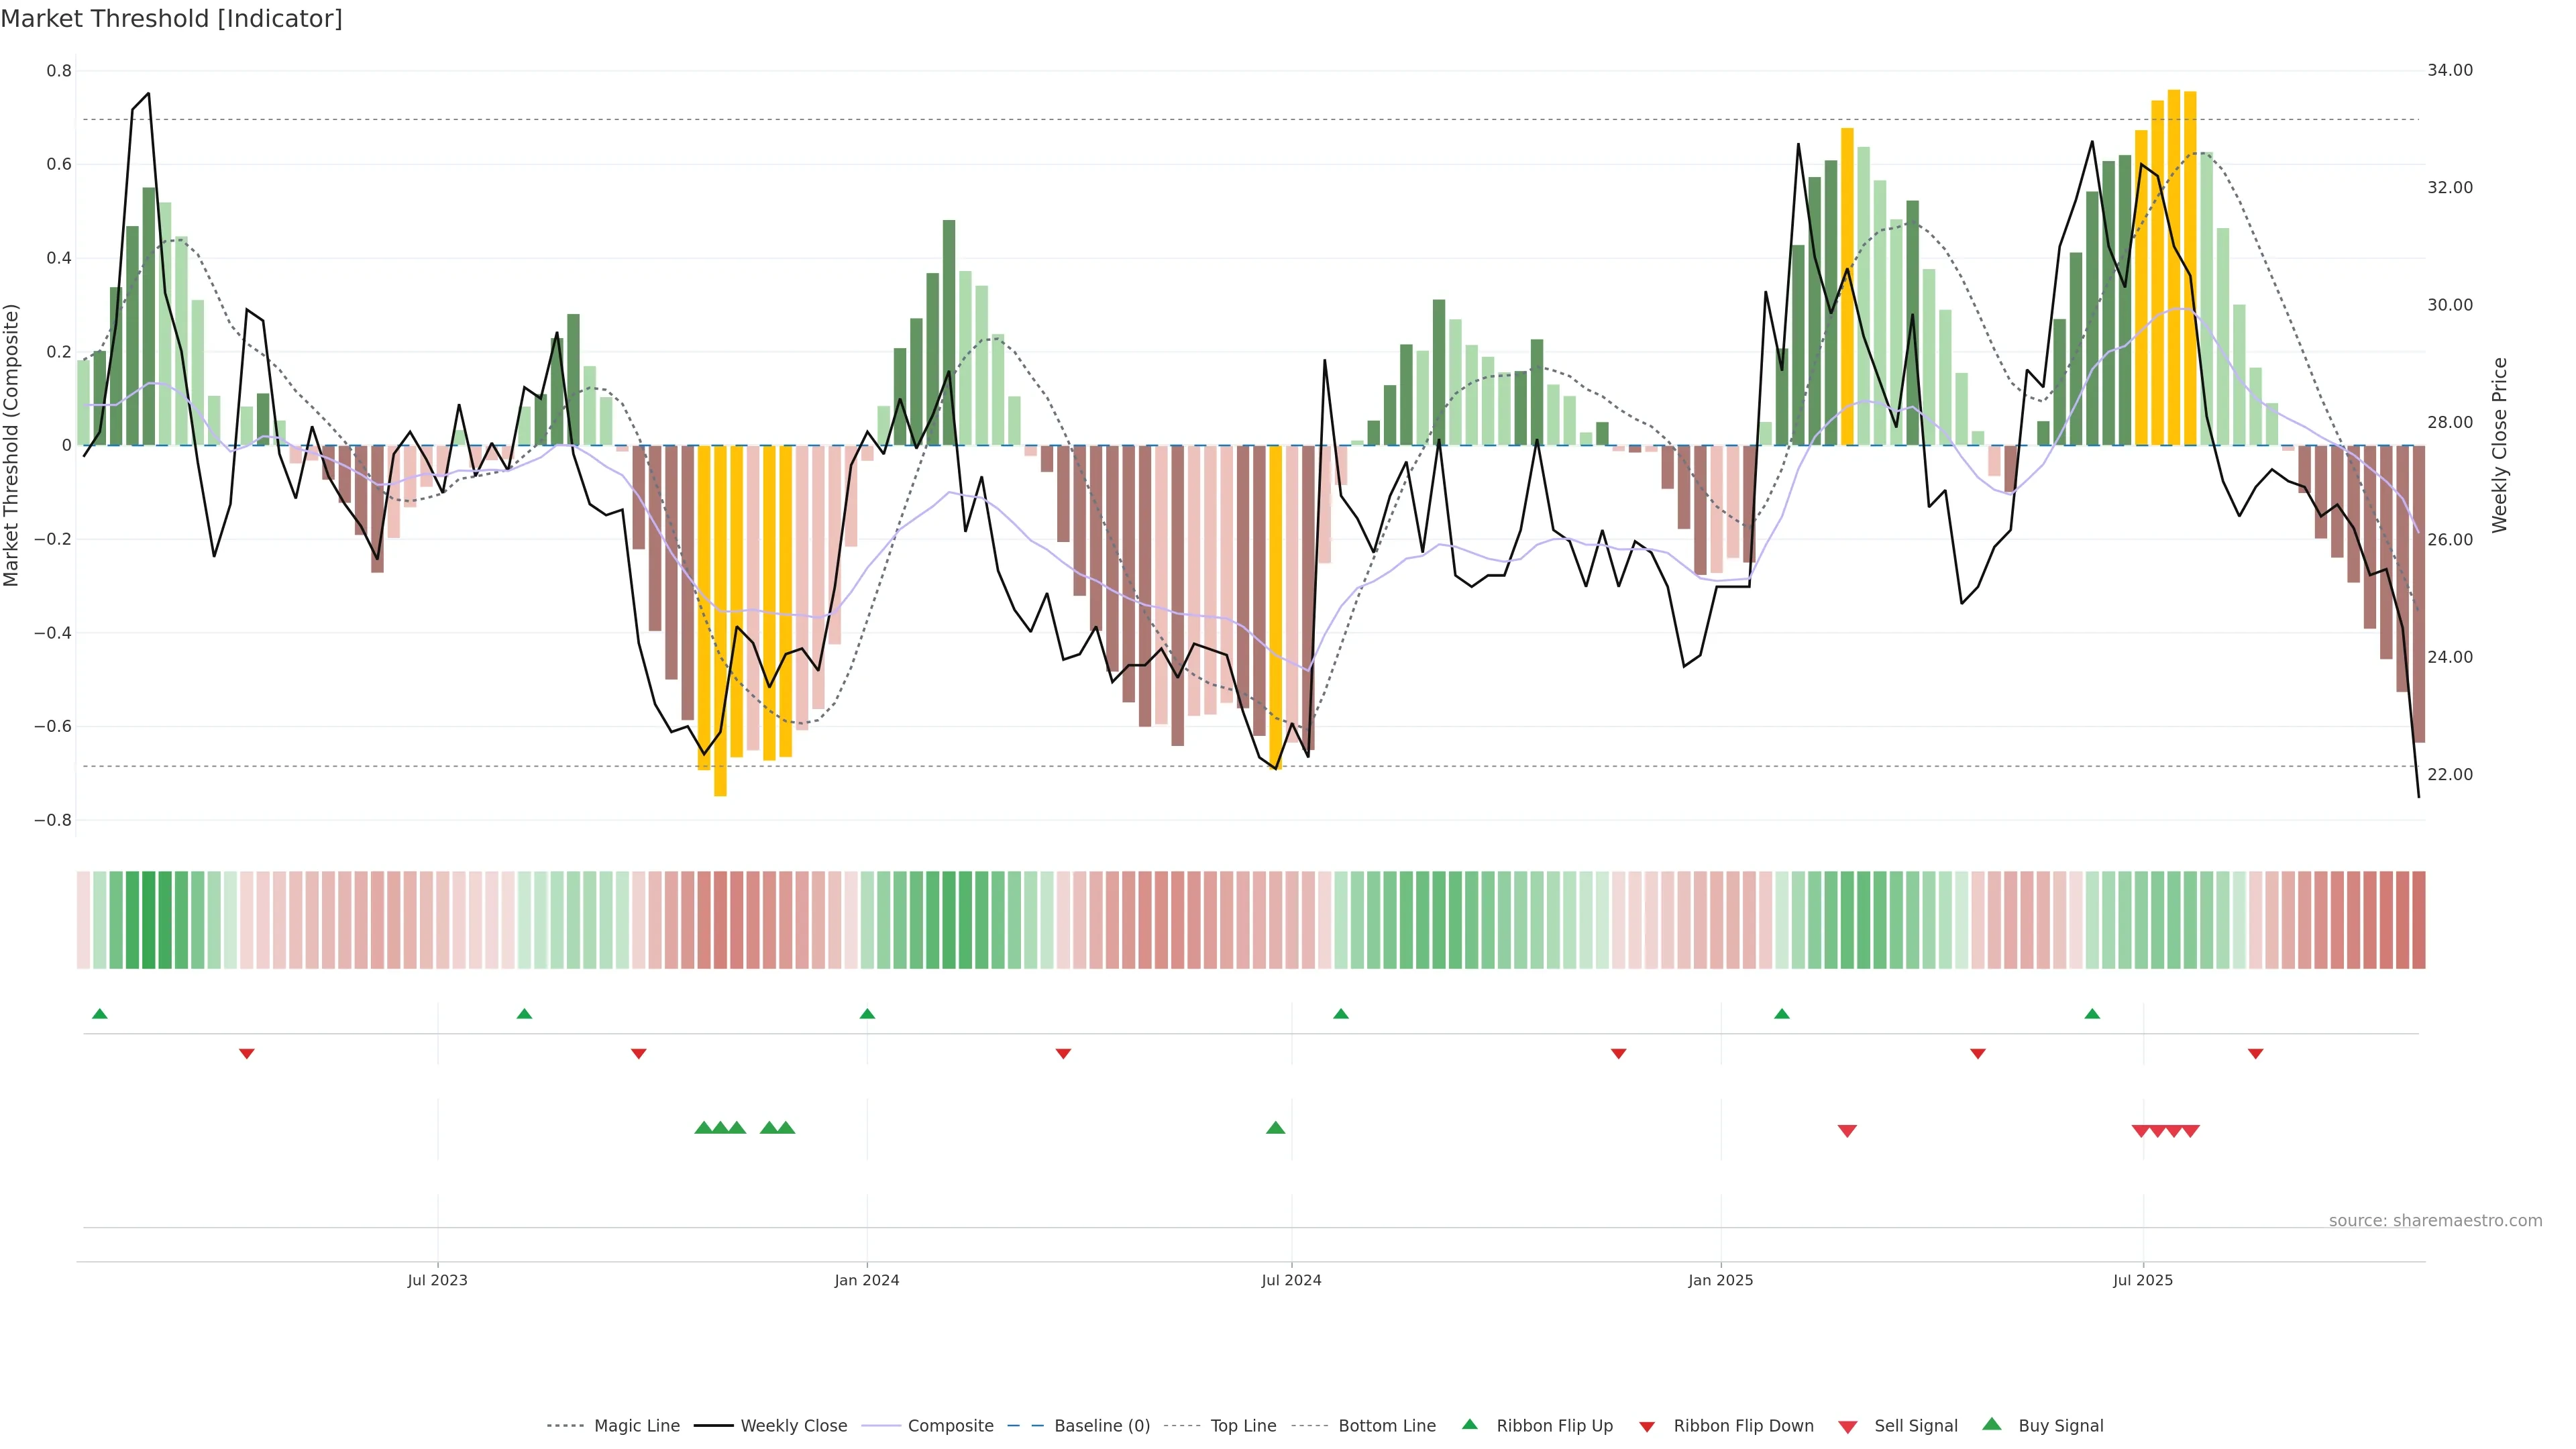2576x1449 pixels.
Task: Click the lone buy signal triangle near Jul 2024
Action: coord(1275,1128)
